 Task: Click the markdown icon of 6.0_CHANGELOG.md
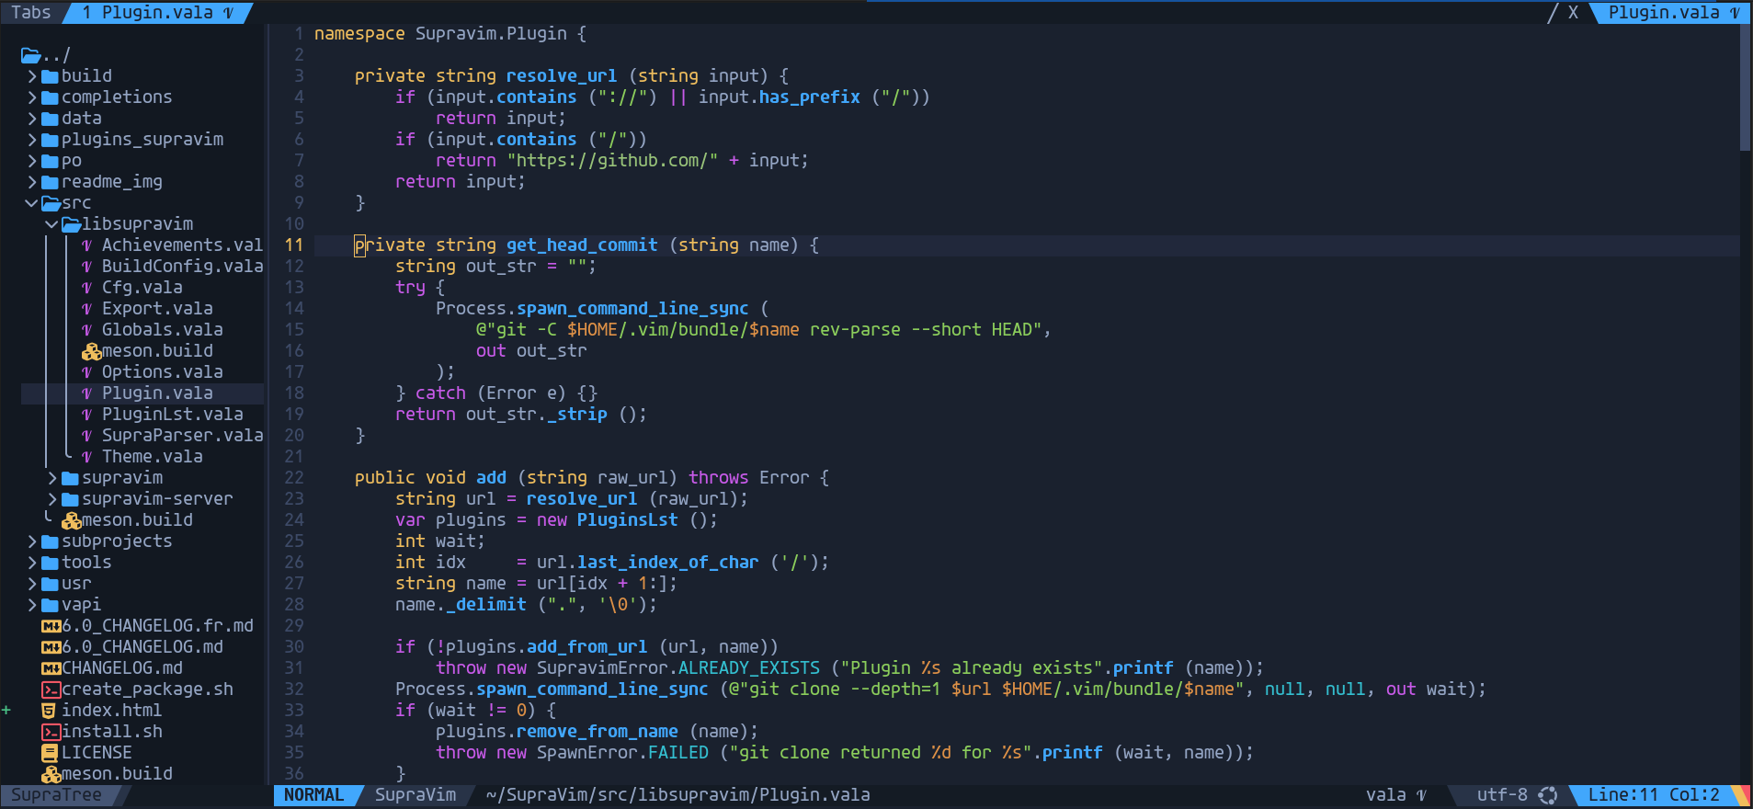pos(51,647)
